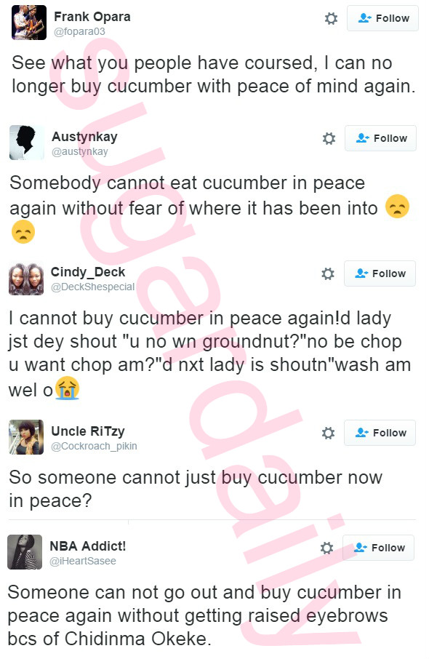
Task: Follow NBA Addict!
Action: click(379, 547)
